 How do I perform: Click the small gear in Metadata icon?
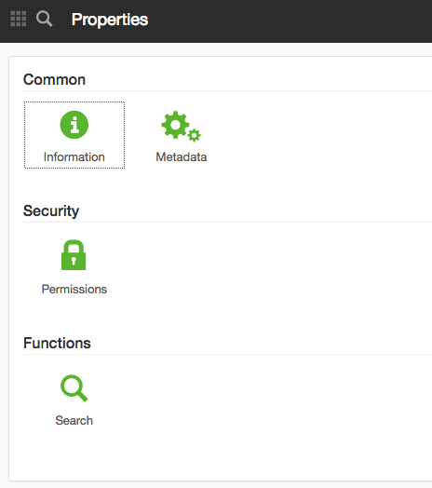pyautogui.click(x=195, y=135)
